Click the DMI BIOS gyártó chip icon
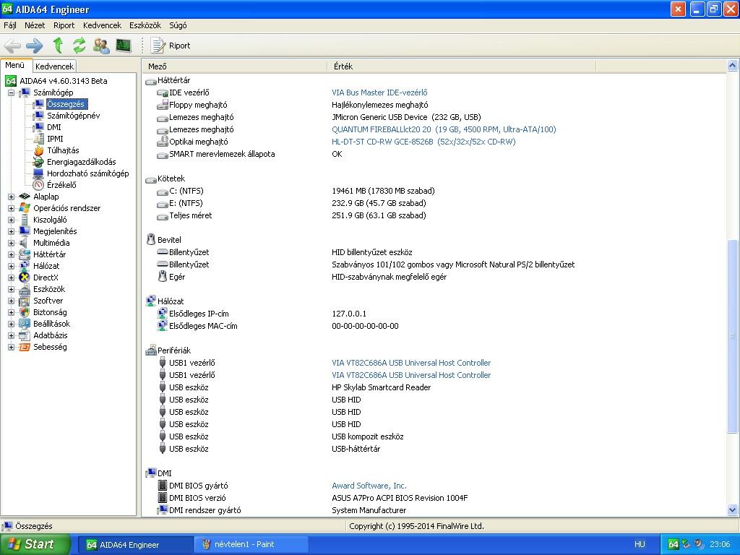740x555 pixels. tap(163, 485)
